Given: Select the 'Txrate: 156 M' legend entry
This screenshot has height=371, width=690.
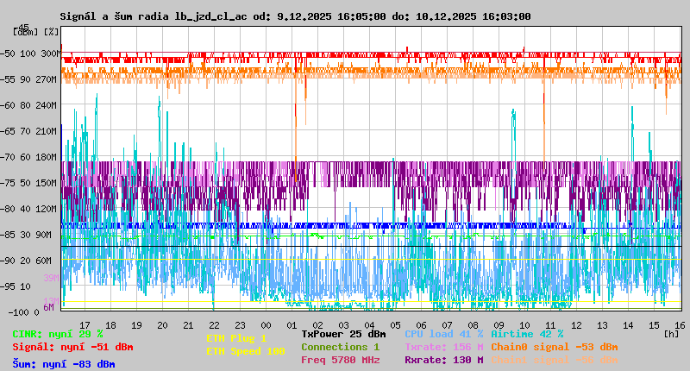Looking at the screenshot, I should 443,347.
